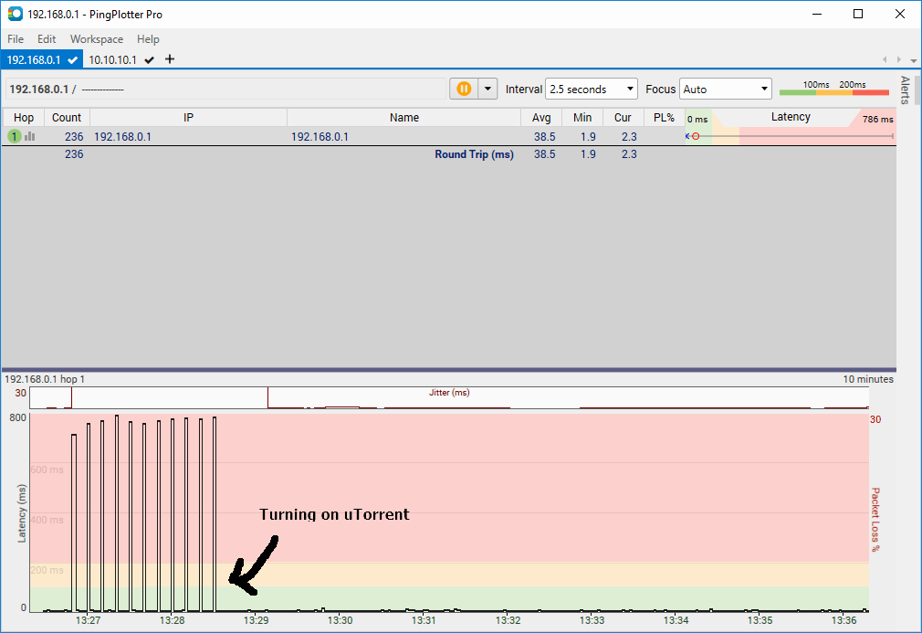Click the red current latency marker

(696, 135)
